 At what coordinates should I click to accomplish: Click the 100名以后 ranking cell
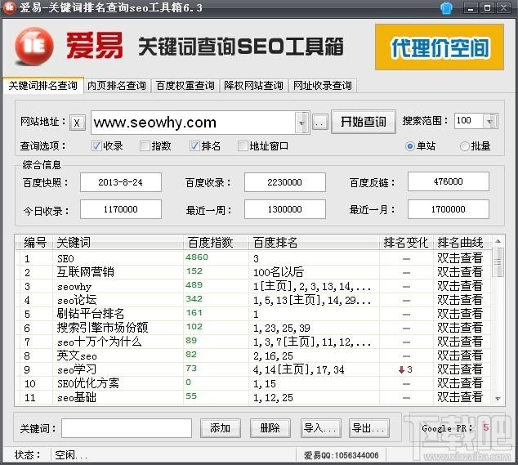[279, 272]
